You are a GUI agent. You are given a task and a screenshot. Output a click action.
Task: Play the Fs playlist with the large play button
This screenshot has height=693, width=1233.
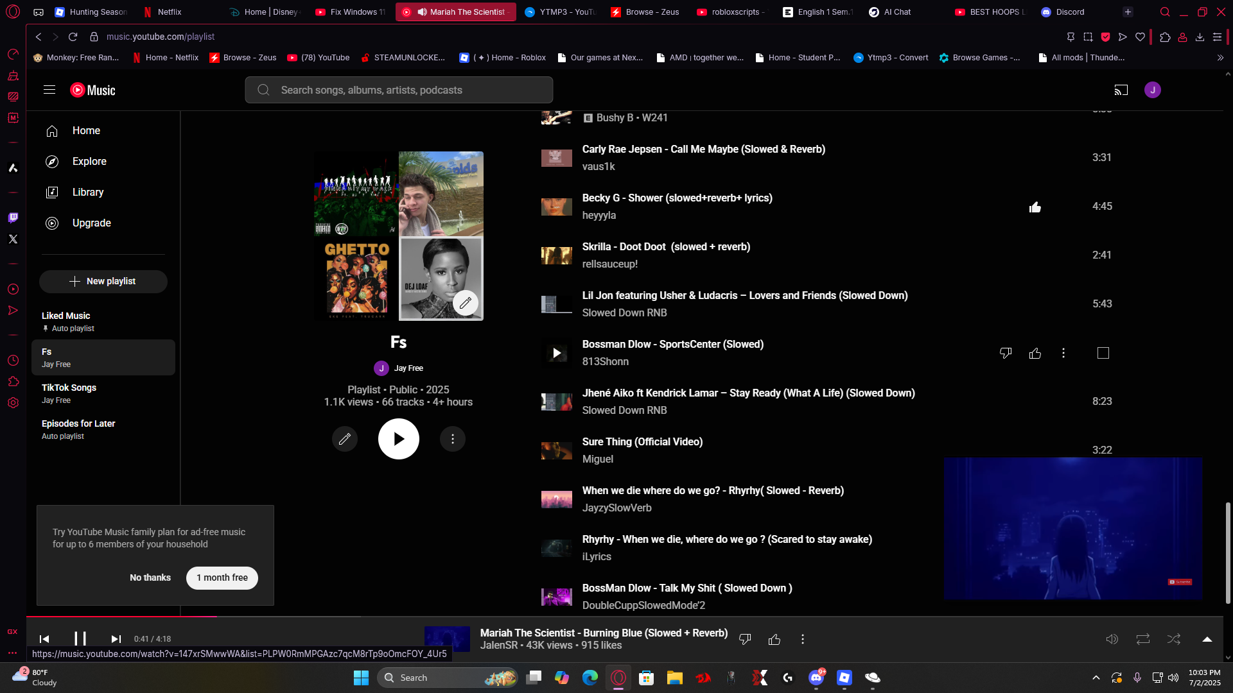pos(399,439)
